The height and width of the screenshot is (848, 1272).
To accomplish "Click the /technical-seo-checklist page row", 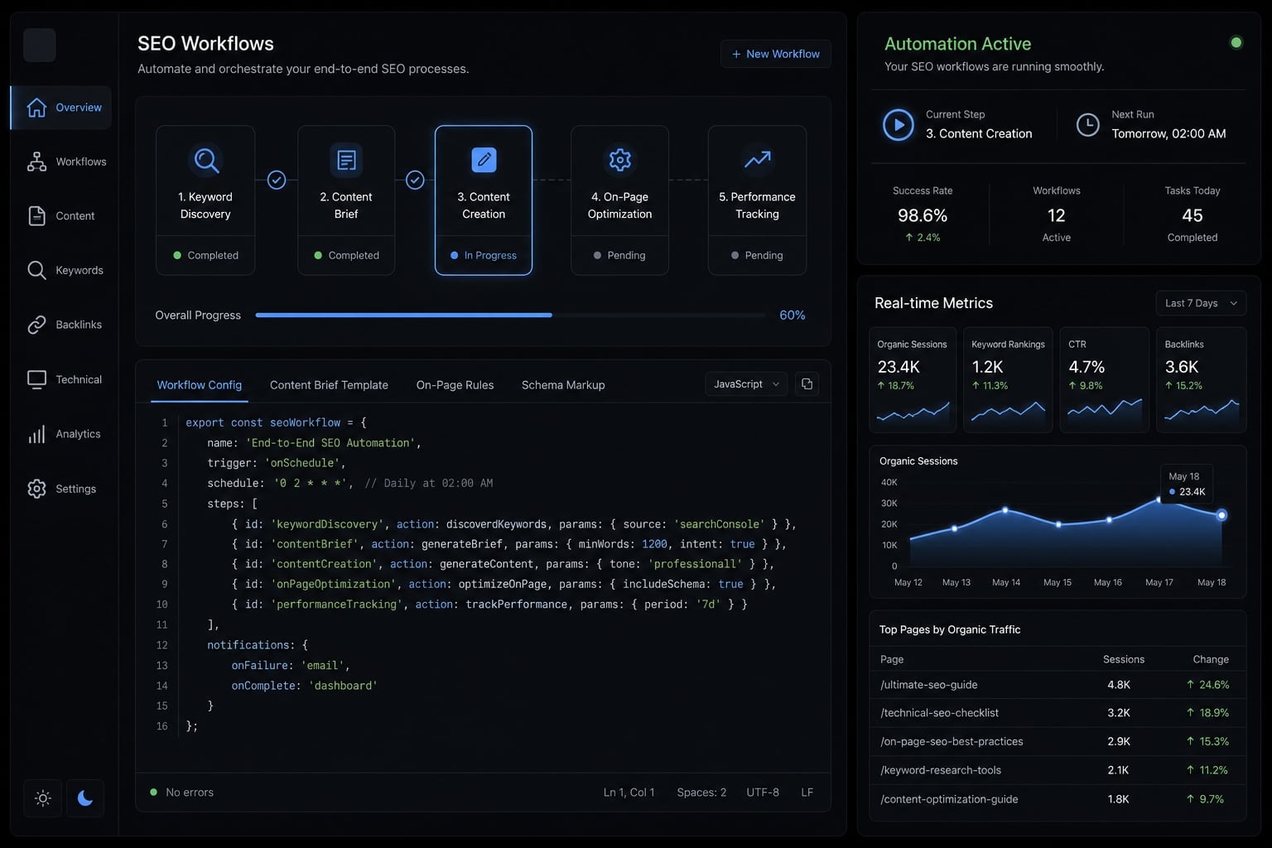I will (x=1058, y=713).
